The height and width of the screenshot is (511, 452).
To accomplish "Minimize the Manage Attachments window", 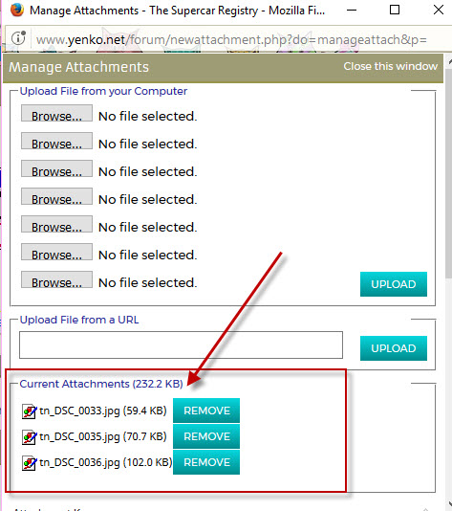I will (x=352, y=11).
